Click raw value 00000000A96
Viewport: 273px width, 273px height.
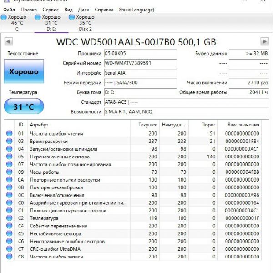(x=242, y=195)
